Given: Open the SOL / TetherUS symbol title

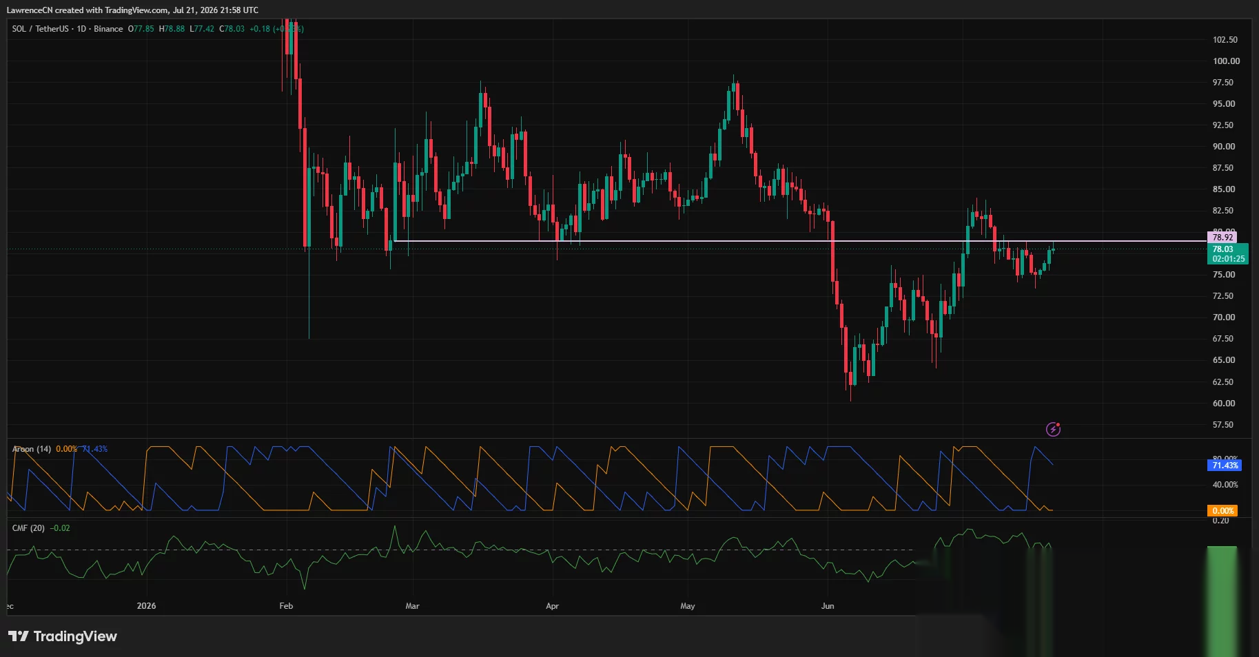Looking at the screenshot, I should pos(40,29).
